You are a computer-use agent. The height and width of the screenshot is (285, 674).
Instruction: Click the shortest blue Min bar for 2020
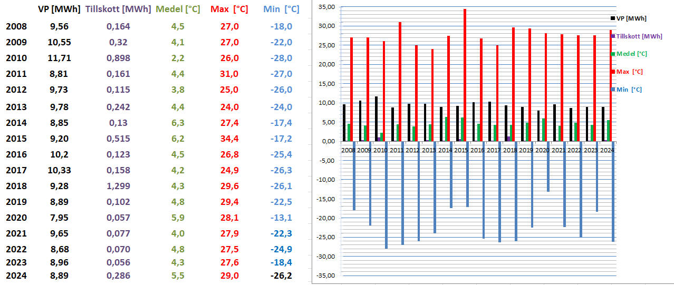click(x=548, y=166)
